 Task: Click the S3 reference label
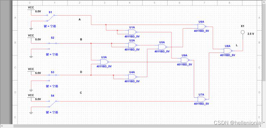click(53, 72)
